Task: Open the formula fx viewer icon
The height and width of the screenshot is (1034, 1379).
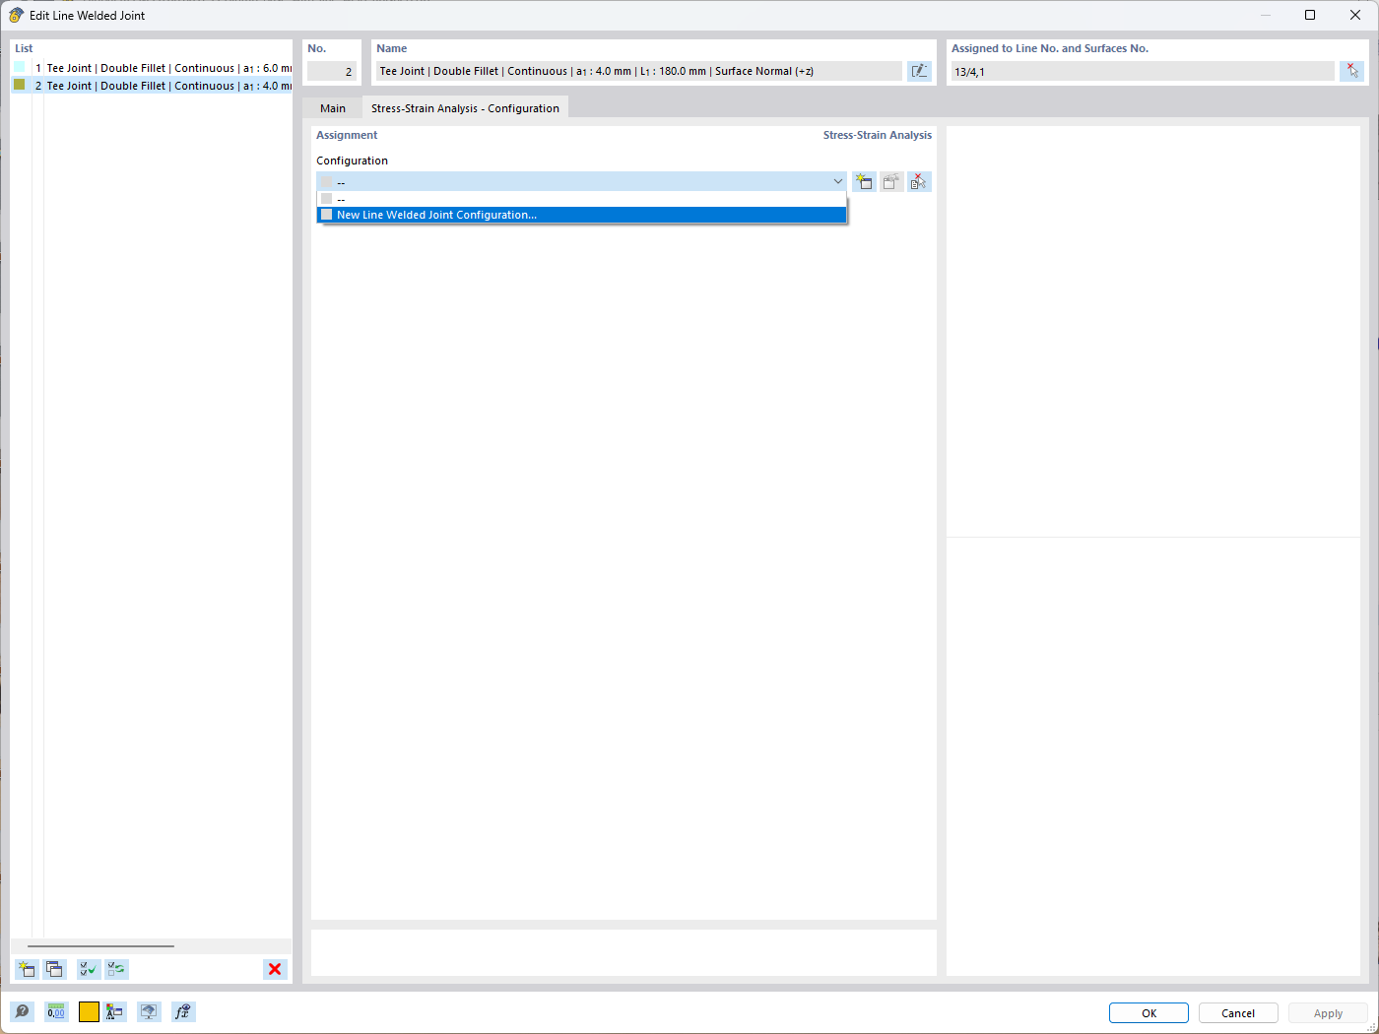Action: coord(183,1012)
